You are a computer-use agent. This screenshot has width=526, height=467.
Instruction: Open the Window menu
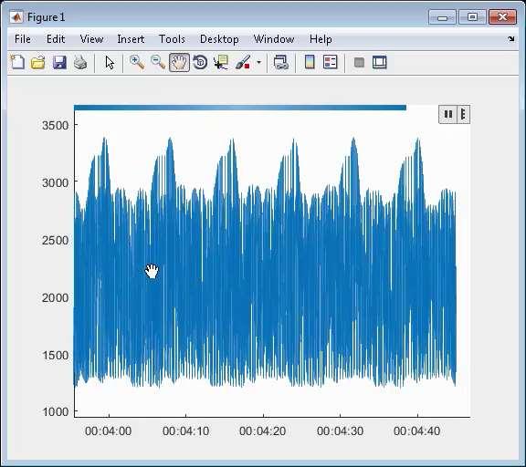click(274, 39)
